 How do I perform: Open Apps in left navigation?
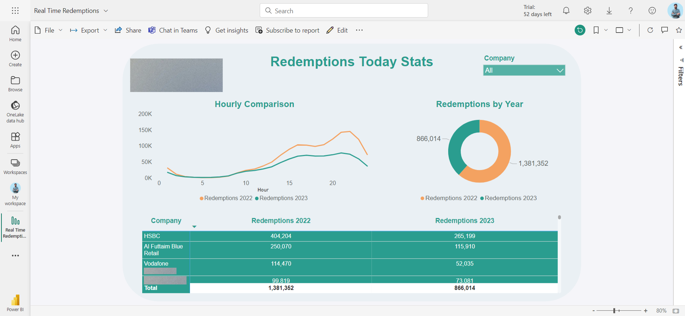[15, 140]
